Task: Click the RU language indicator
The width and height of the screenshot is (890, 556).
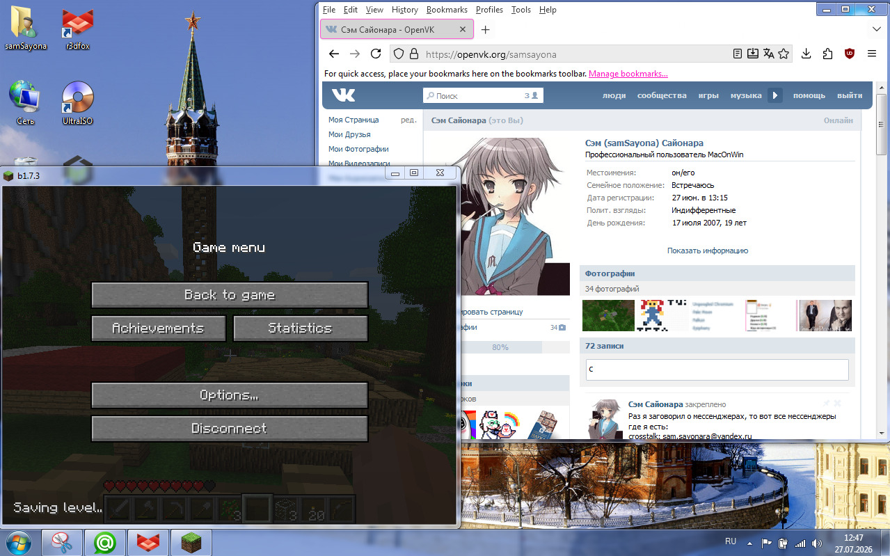Action: [731, 541]
